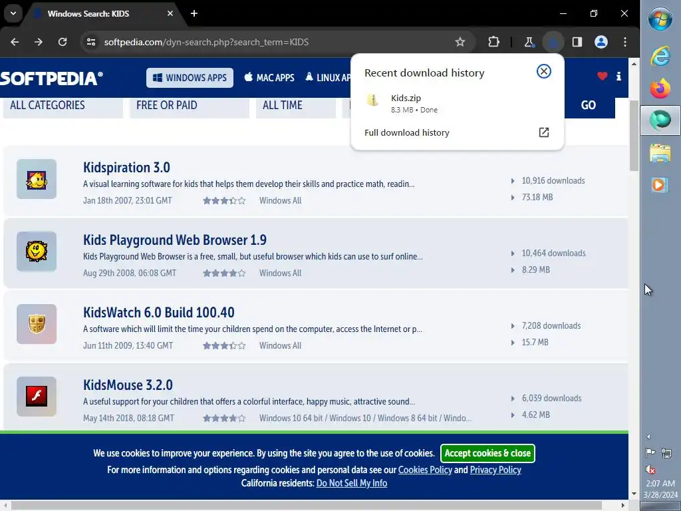This screenshot has width=681, height=511.
Task: Select the Mac Apps tab
Action: point(269,78)
